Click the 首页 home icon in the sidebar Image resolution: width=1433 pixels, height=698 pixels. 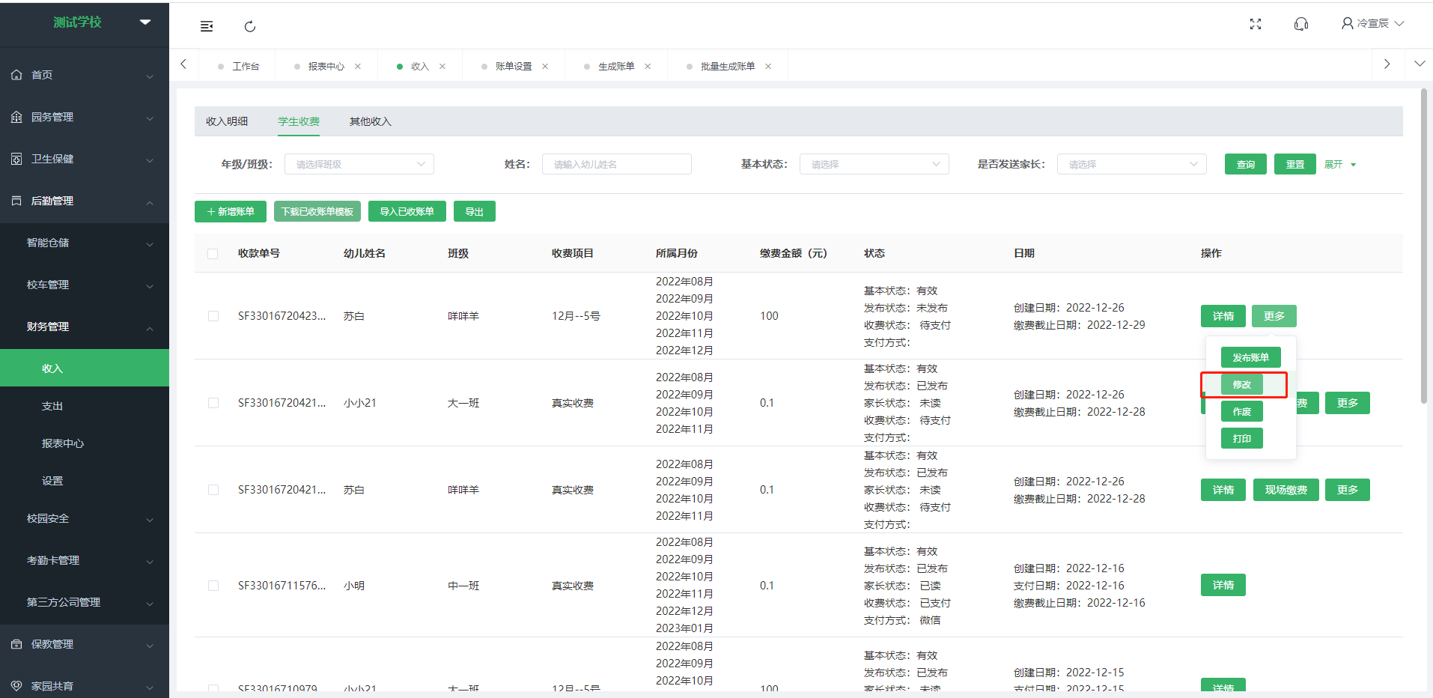pos(16,75)
